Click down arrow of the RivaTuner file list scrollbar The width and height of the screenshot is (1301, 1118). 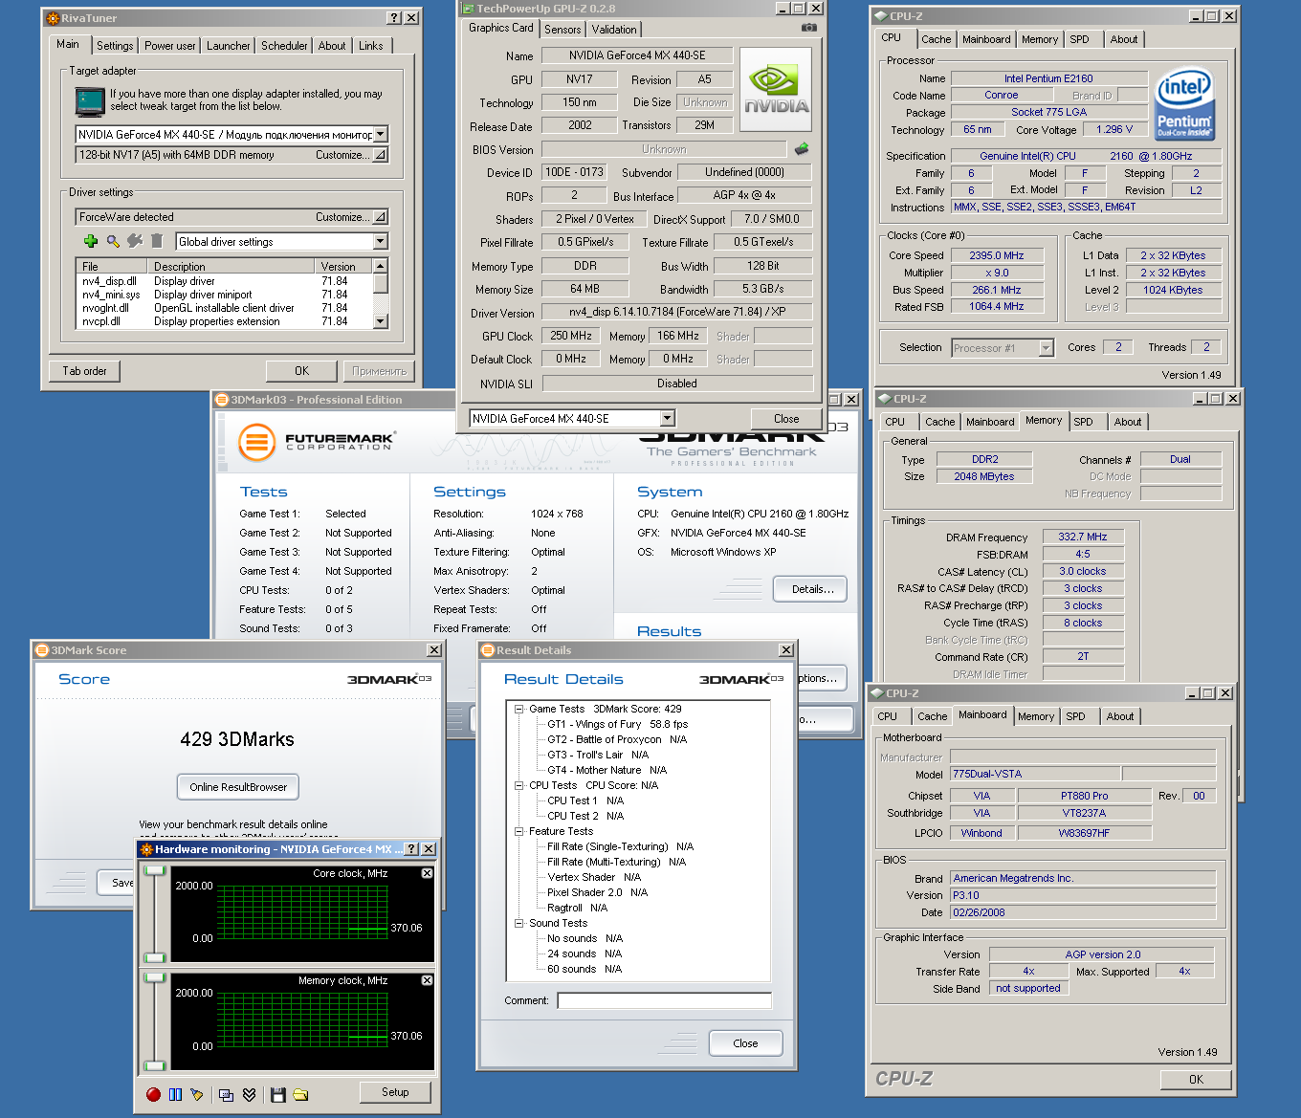(381, 321)
